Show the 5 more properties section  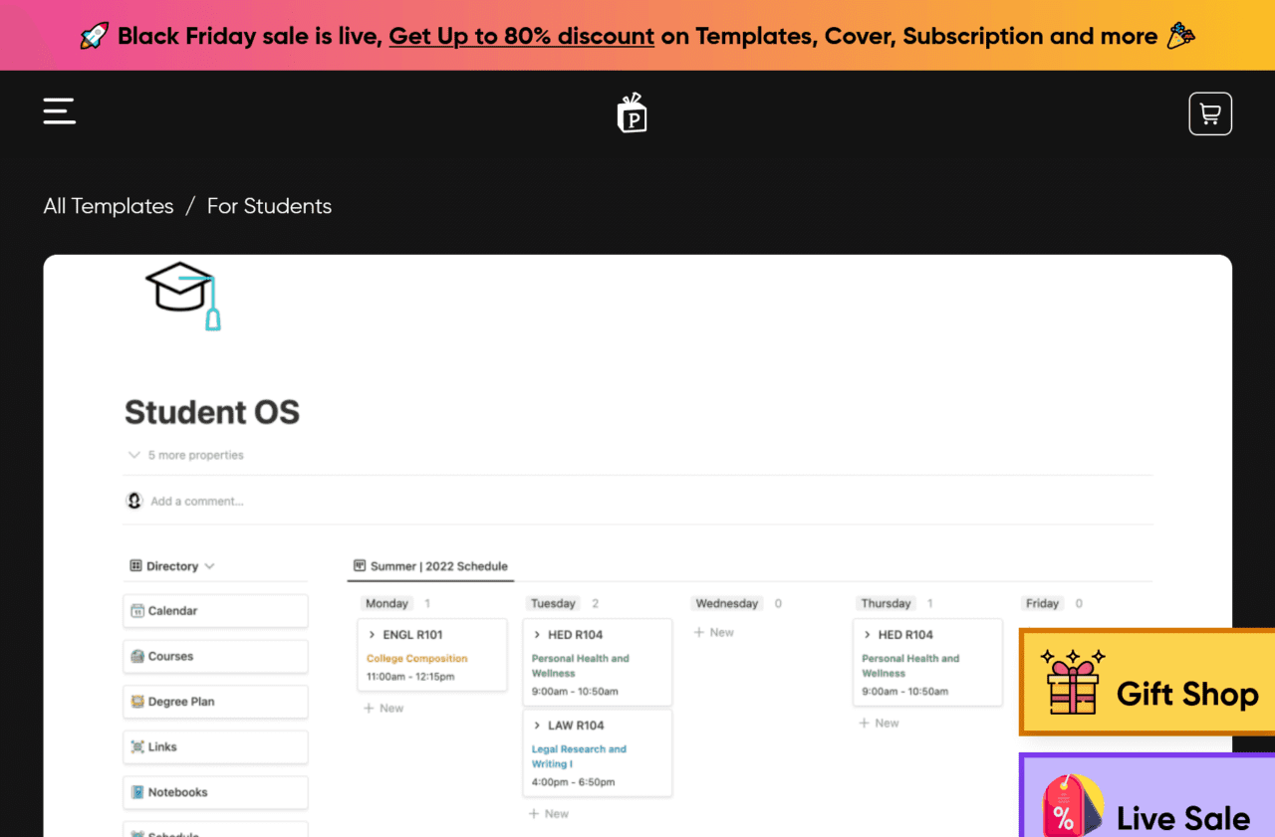click(x=185, y=454)
